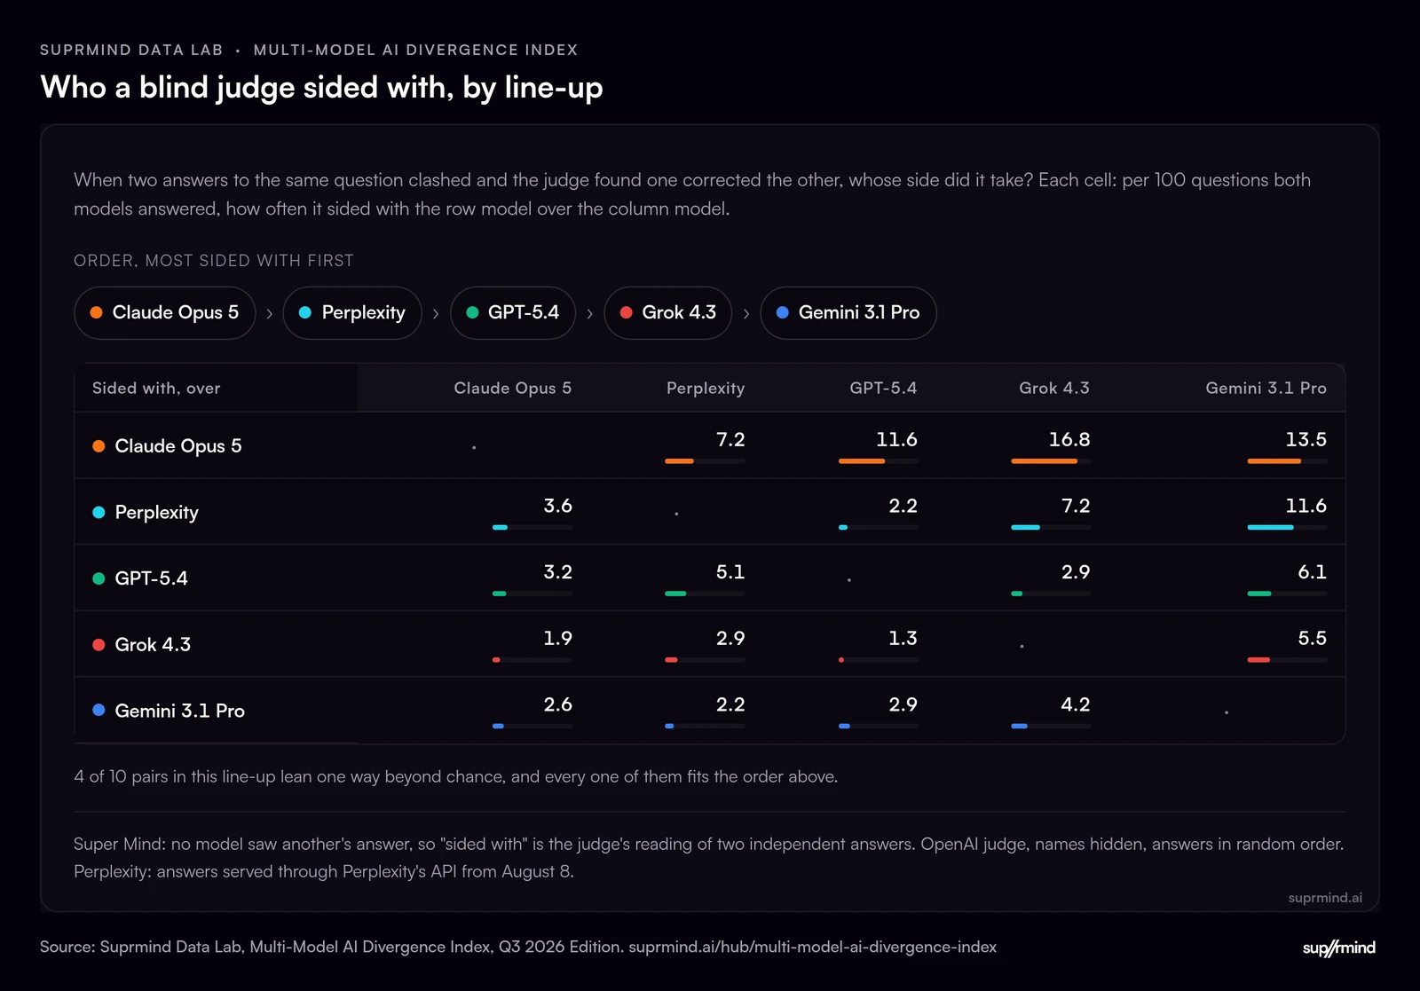Image resolution: width=1420 pixels, height=991 pixels.
Task: Click the 2.6 value in the Gemini 3.1 Pro row
Action: (x=557, y=704)
